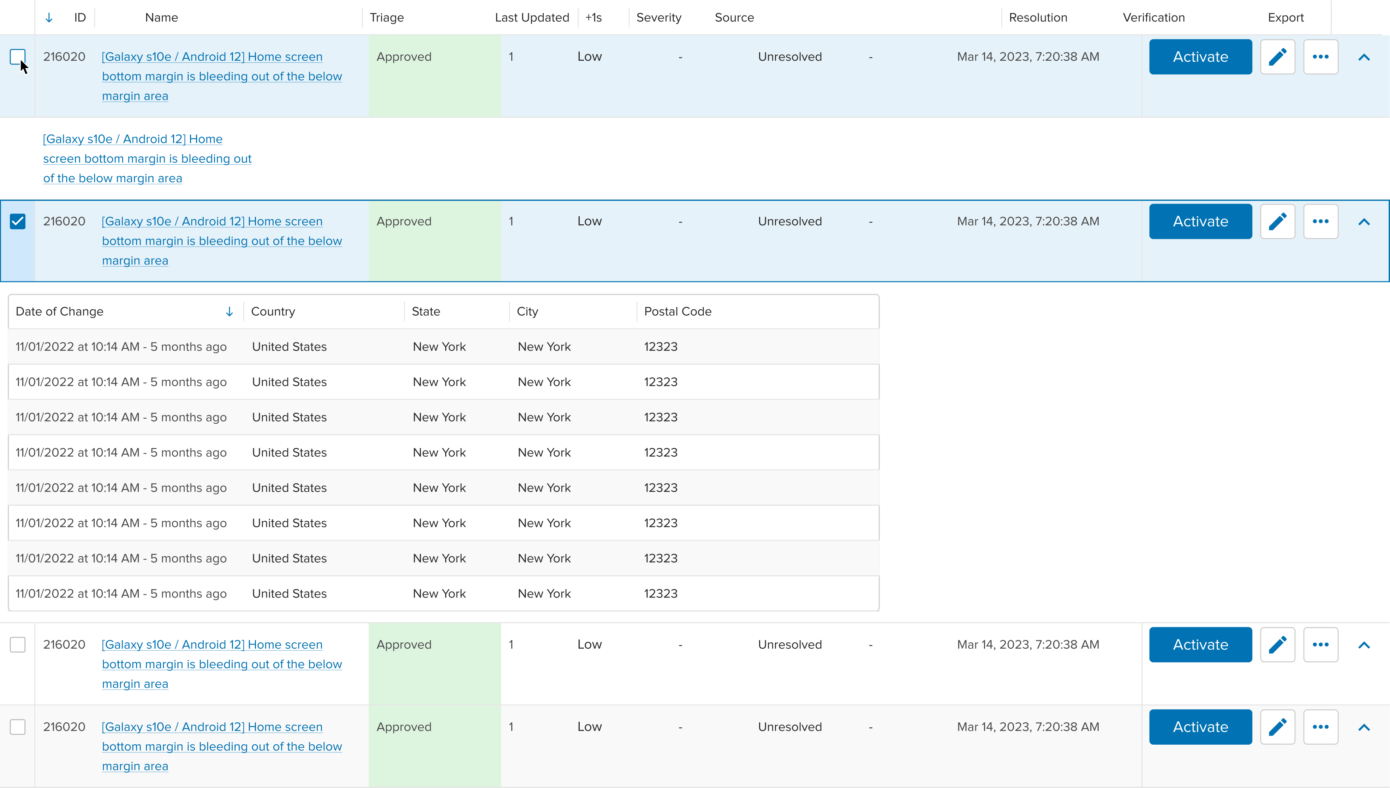Click the Approved triage cell in the first row

(x=435, y=76)
